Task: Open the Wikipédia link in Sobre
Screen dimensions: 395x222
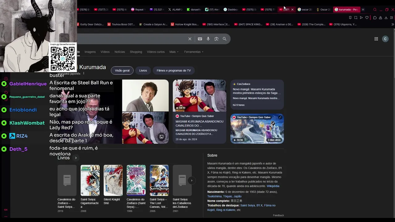Action: [273, 186]
